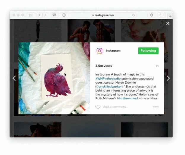Open the Top Sites grid button

[31, 15]
